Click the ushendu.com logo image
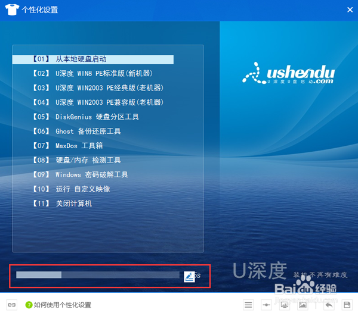 [289, 73]
